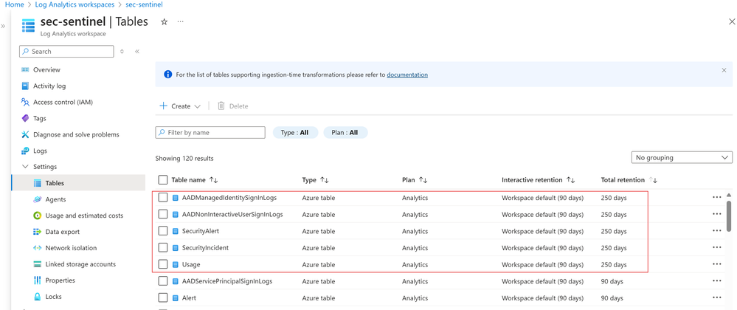The height and width of the screenshot is (310, 737).
Task: Open more options for Alert row
Action: pos(717,297)
